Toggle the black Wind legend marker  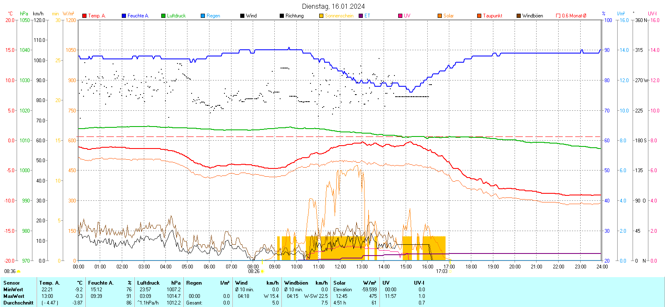click(242, 16)
